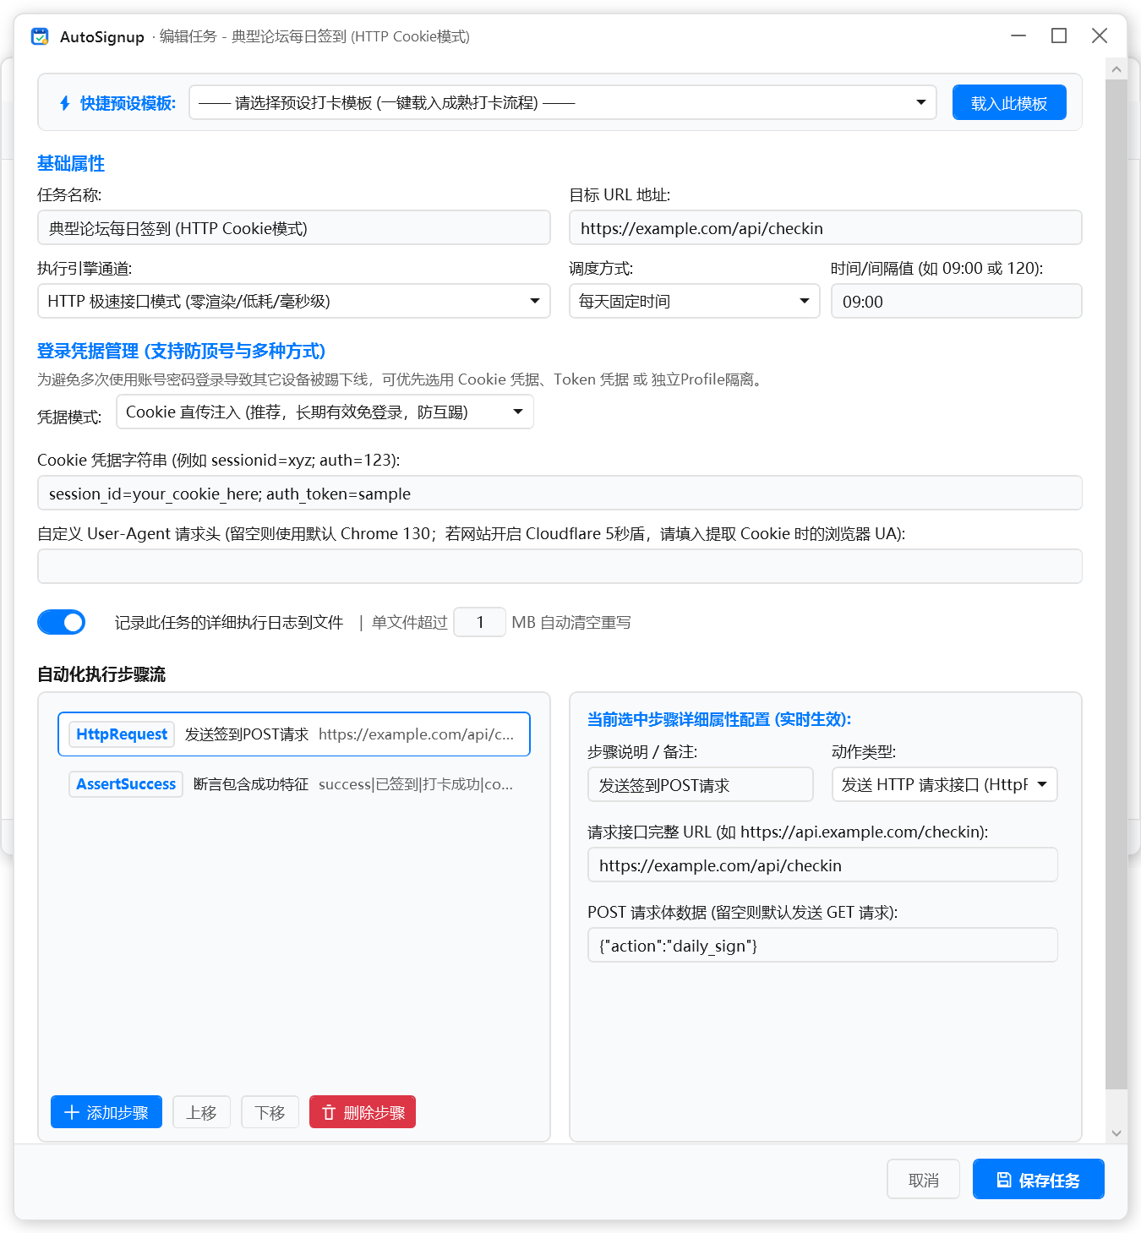Image resolution: width=1141 pixels, height=1233 pixels.
Task: Open the 动作类型 dropdown
Action: [x=945, y=784]
